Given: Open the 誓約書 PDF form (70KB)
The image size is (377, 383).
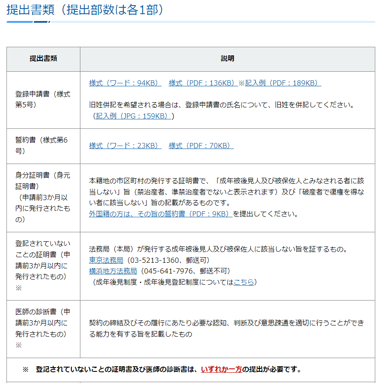Looking at the screenshot, I should pyautogui.click(x=201, y=146).
